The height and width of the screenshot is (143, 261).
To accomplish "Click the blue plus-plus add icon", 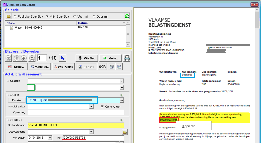I will 63,58.
